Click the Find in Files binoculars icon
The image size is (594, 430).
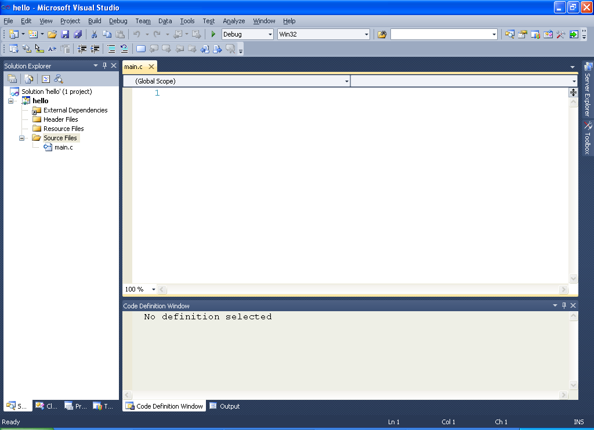pyautogui.click(x=382, y=34)
